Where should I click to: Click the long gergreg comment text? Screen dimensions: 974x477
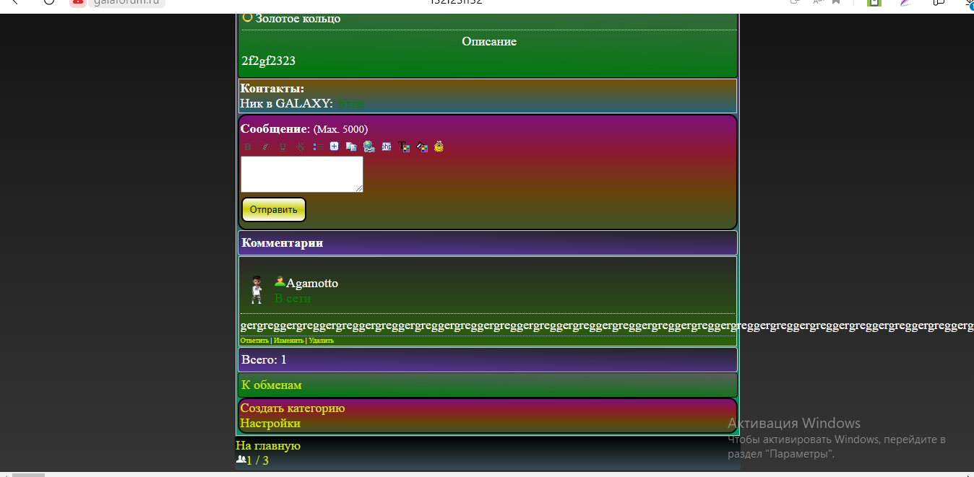click(x=607, y=325)
